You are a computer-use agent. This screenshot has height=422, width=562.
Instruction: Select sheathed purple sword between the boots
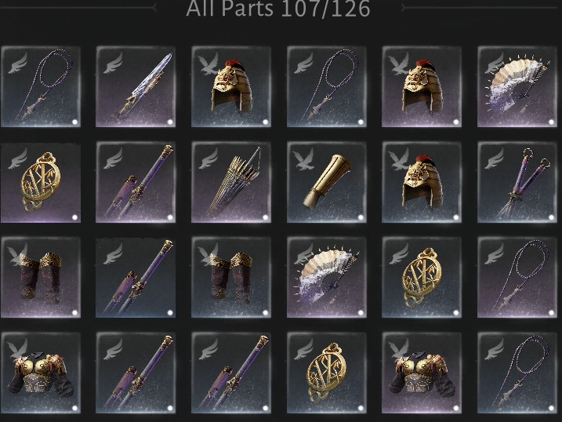136,277
